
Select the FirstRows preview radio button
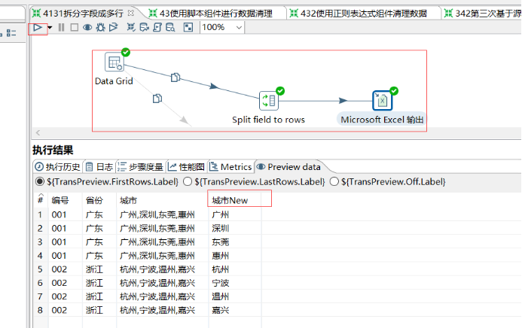tap(40, 182)
